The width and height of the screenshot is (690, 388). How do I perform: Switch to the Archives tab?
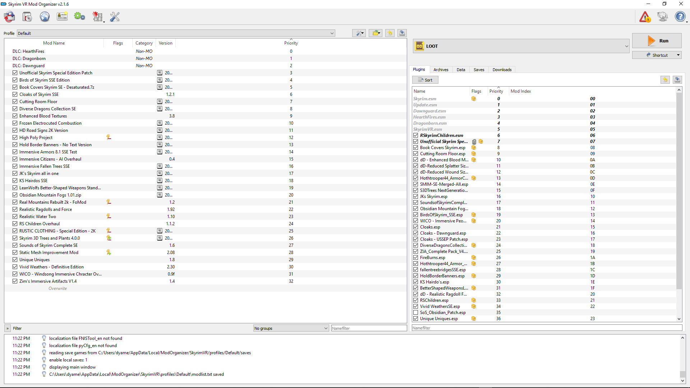pos(441,70)
